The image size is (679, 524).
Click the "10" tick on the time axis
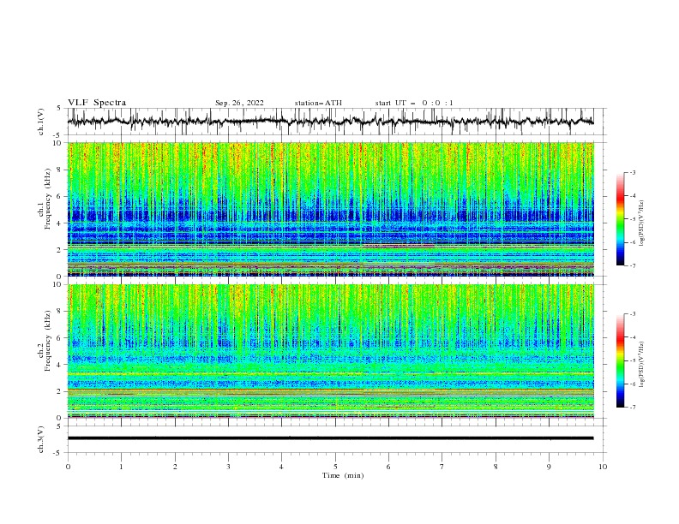[603, 467]
